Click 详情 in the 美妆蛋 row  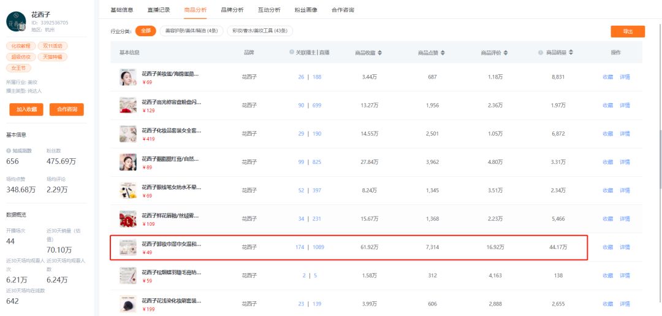coord(625,77)
